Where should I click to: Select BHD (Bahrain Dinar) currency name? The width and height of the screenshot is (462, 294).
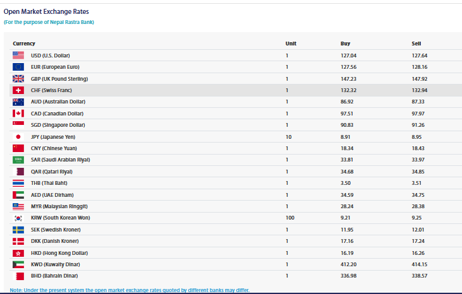click(x=54, y=276)
